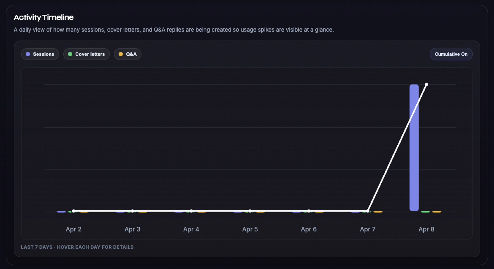Toggle the Q&A series legend chip
This screenshot has height=269, width=494.
128,54
